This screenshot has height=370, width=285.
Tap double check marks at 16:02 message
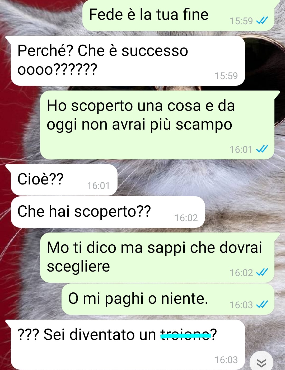[x=262, y=272]
